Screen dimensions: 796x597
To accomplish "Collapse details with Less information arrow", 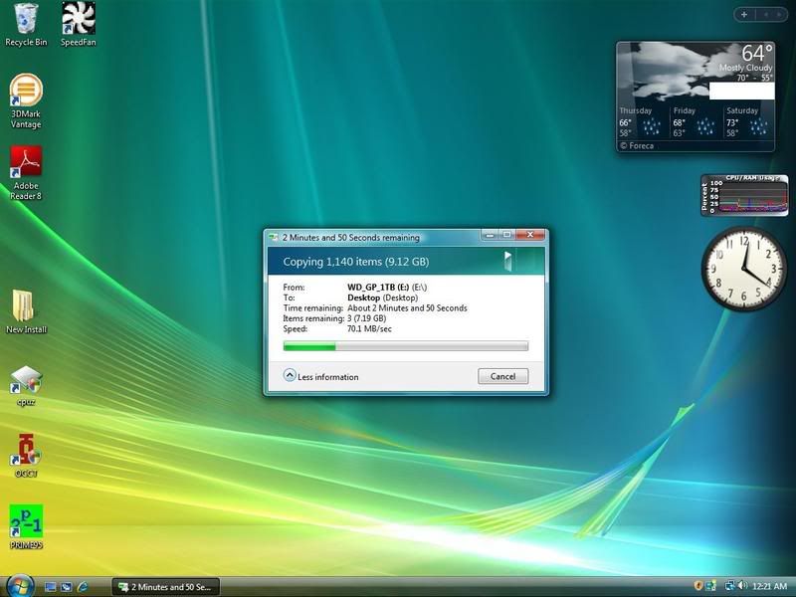I will 290,376.
